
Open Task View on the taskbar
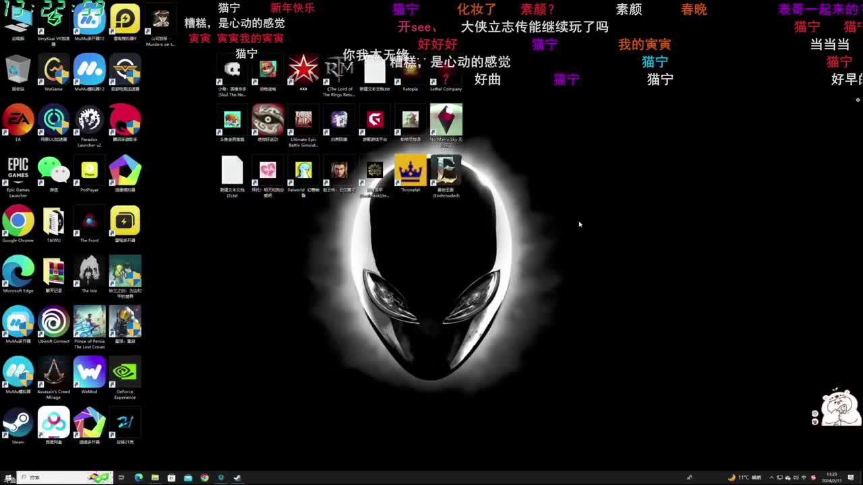(x=121, y=478)
